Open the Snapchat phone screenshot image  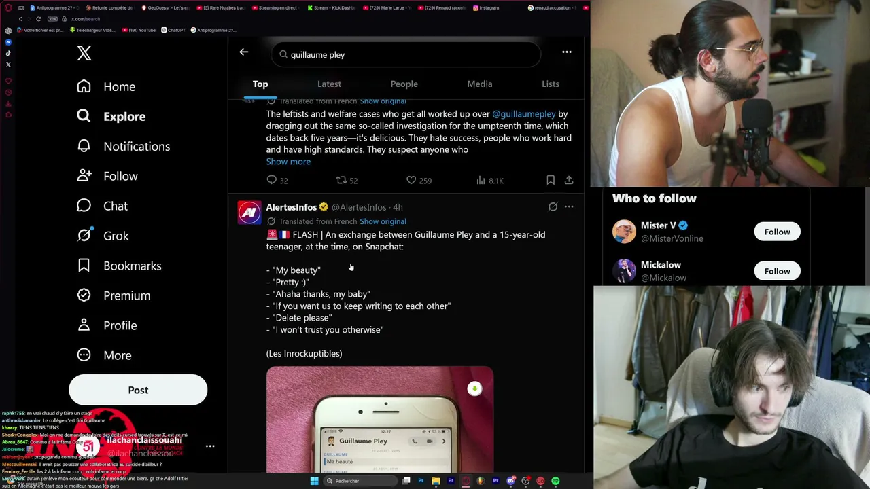tap(380, 420)
